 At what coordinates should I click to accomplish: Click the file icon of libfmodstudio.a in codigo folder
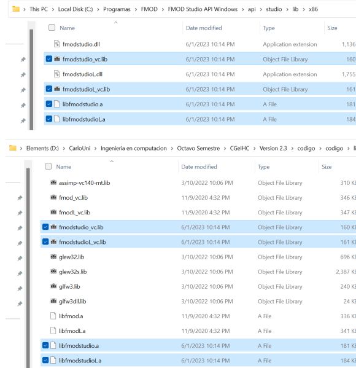coord(53,345)
